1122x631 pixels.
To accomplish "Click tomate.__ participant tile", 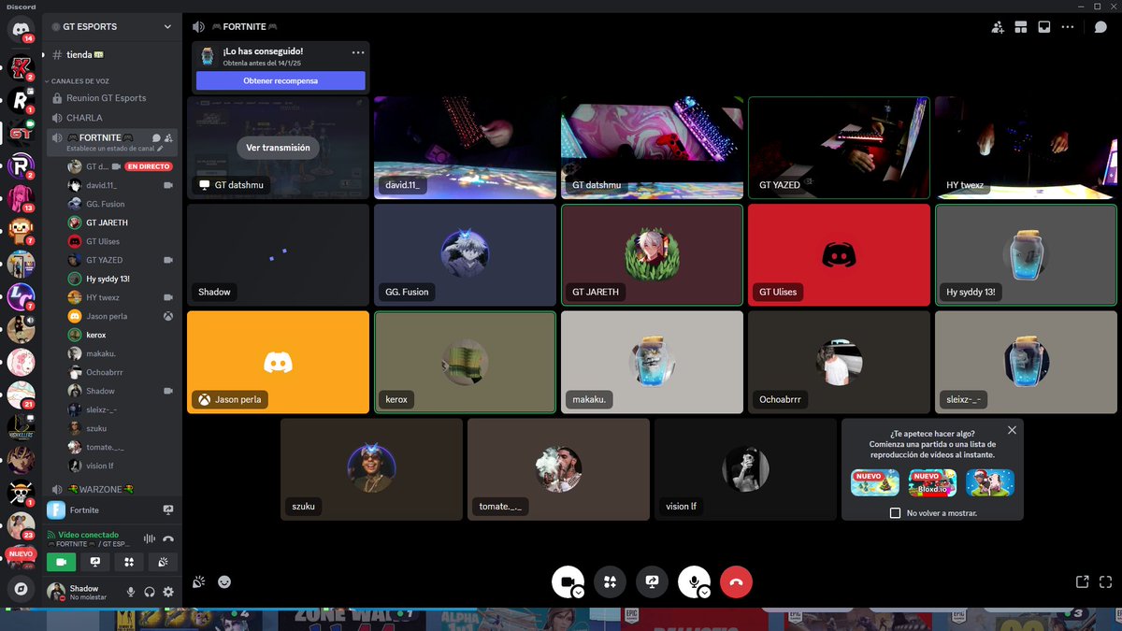I will click(x=558, y=469).
